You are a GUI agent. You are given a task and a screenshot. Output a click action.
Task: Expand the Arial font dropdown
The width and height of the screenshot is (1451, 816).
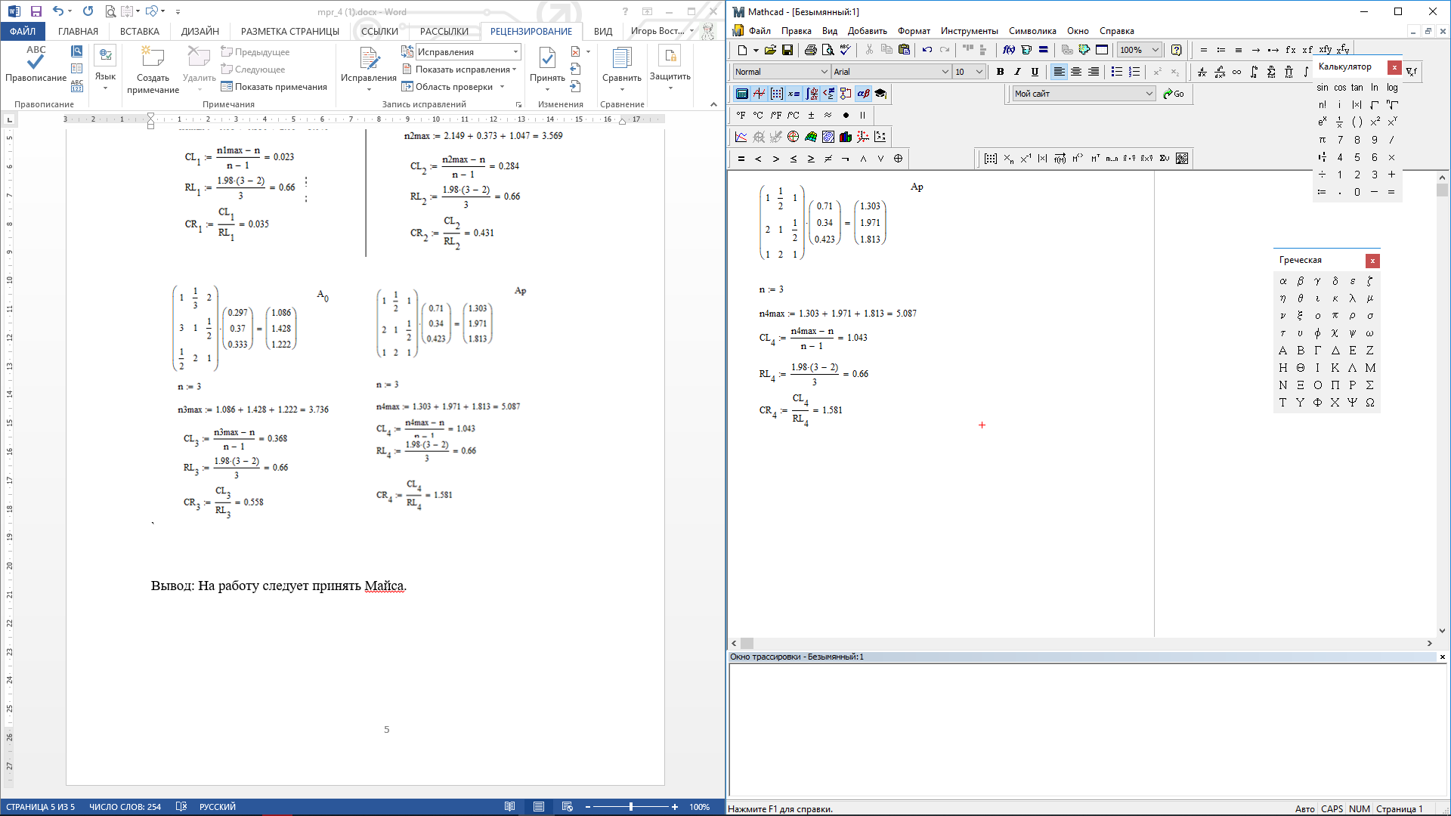tap(945, 72)
